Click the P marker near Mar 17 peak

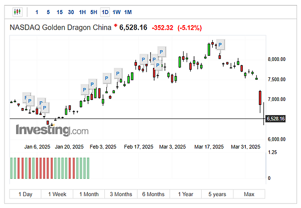[220, 45]
